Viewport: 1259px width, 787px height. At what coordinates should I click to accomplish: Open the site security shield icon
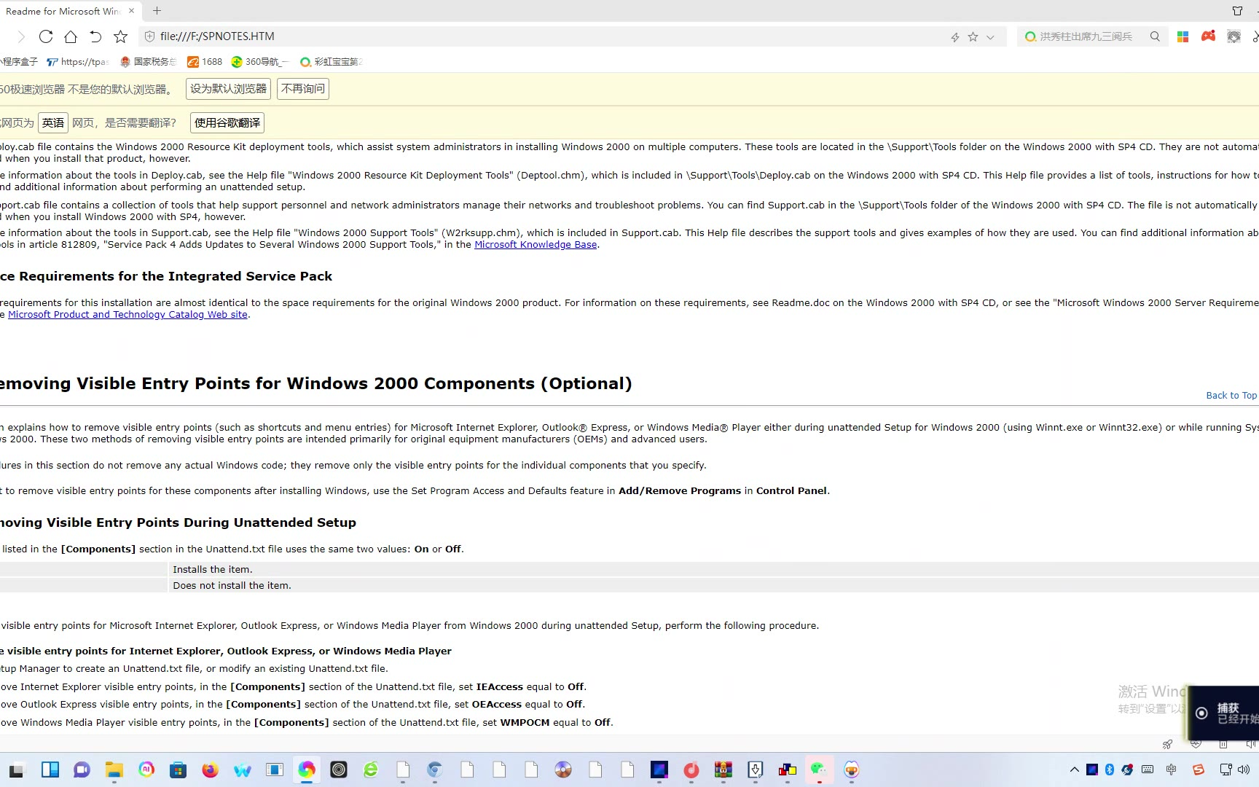tap(149, 36)
